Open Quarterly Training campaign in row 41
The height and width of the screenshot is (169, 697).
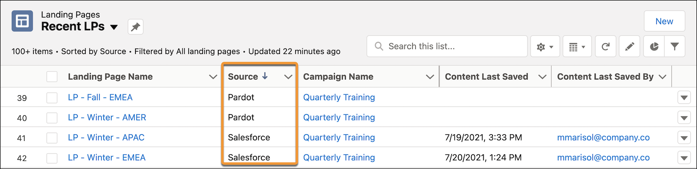[339, 137]
